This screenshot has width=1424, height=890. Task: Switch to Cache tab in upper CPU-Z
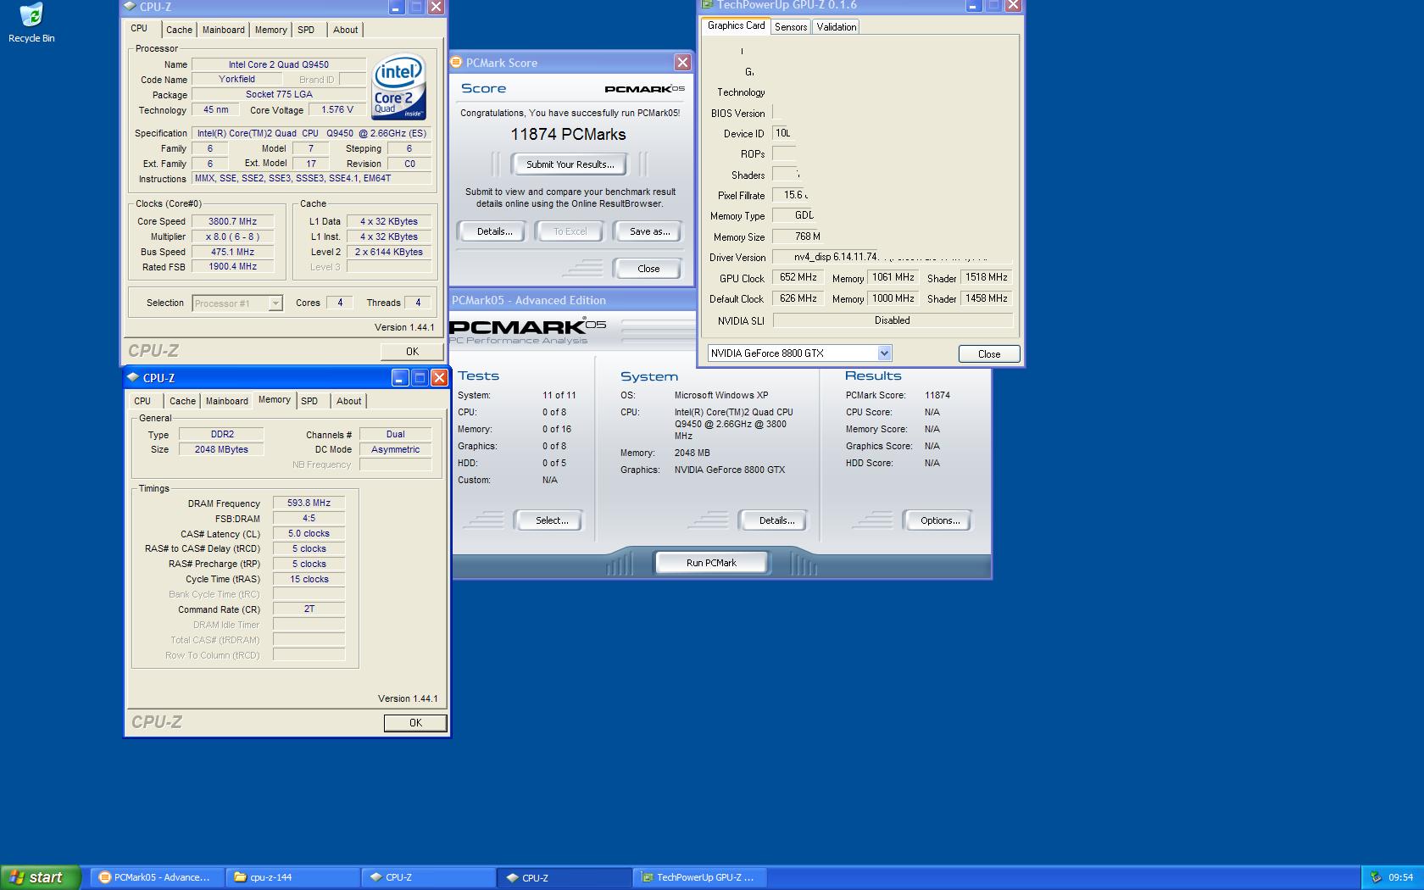[179, 30]
